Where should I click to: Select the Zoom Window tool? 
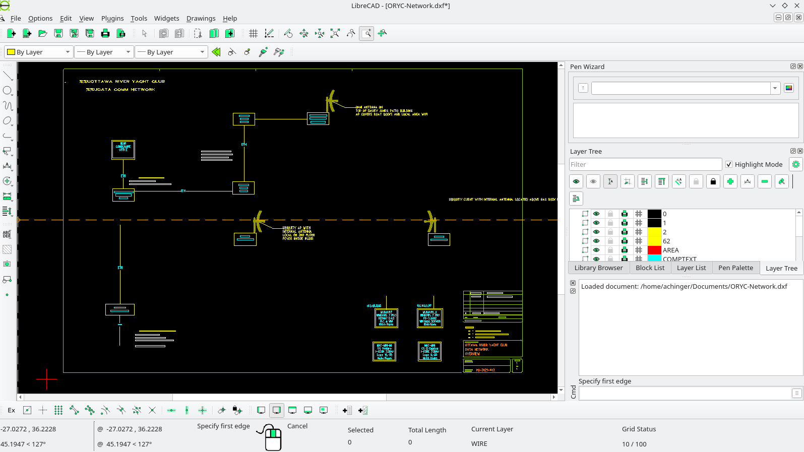(x=367, y=33)
